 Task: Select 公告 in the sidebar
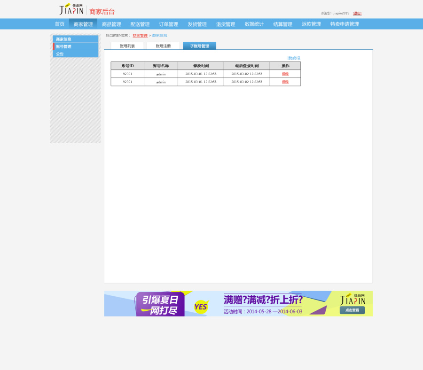click(59, 54)
